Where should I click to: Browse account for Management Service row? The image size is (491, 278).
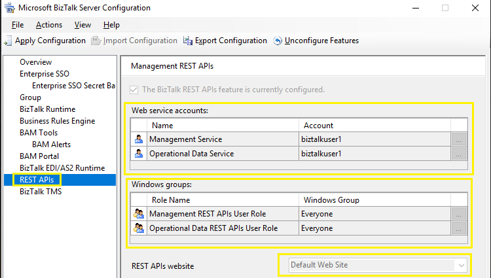[458, 139]
